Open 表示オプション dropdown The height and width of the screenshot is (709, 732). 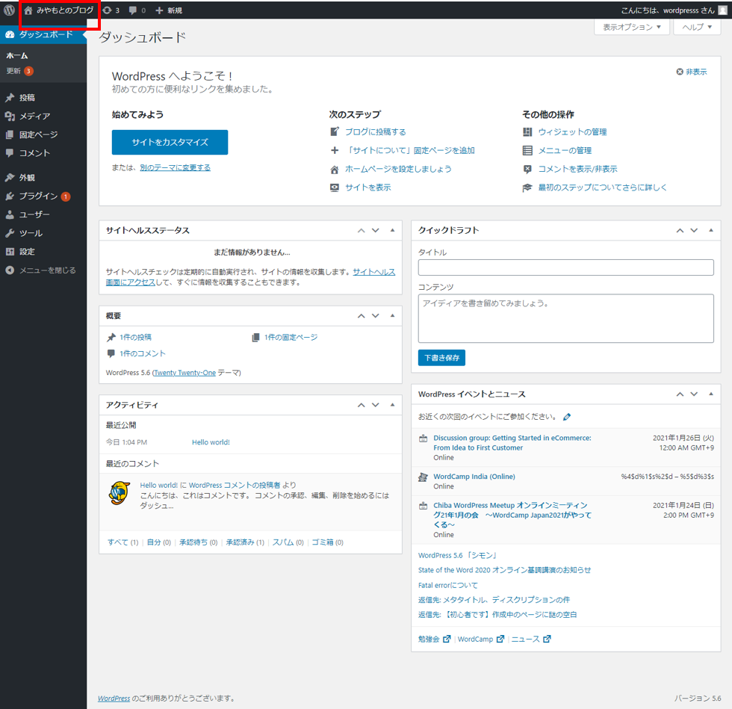point(632,27)
